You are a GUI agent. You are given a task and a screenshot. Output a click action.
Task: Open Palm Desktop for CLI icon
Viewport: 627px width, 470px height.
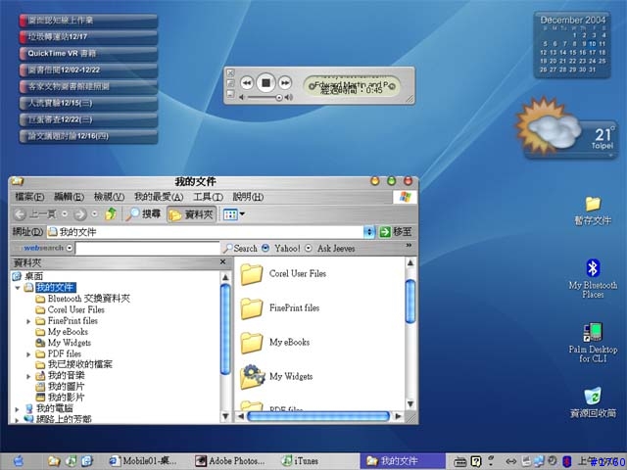593,343
